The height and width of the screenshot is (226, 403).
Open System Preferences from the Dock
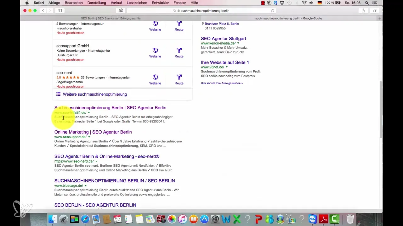[215, 218]
